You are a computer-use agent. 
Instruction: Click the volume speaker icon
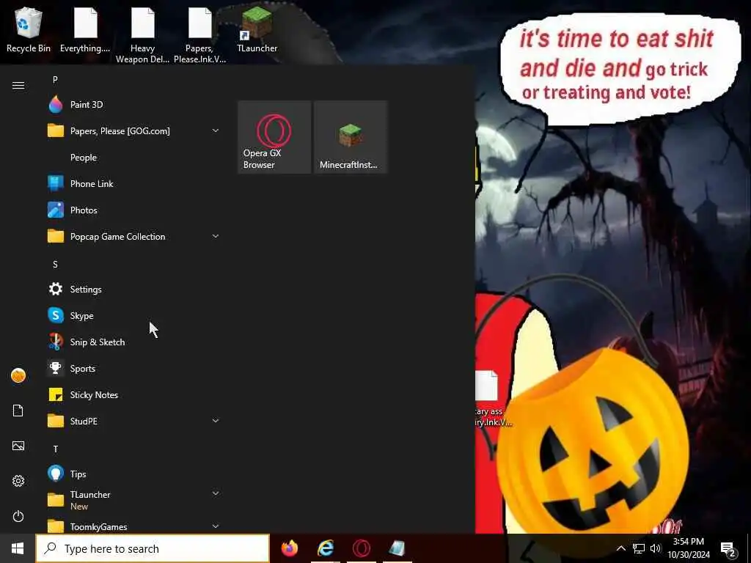[x=655, y=548]
